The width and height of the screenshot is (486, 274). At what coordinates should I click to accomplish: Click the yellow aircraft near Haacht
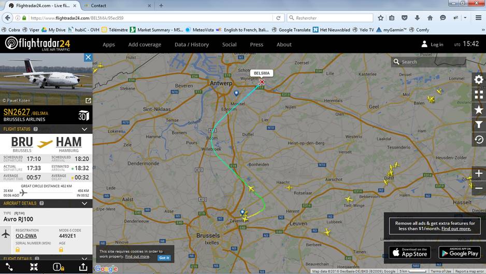(289, 187)
